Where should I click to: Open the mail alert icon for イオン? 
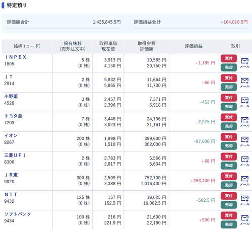coord(244,141)
